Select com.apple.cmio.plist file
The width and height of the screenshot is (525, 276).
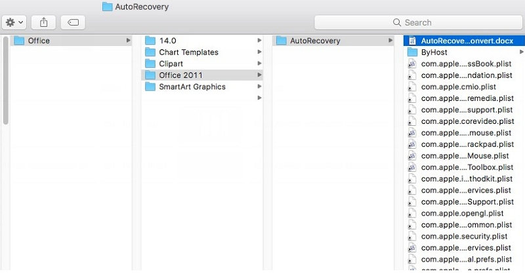pyautogui.click(x=458, y=87)
